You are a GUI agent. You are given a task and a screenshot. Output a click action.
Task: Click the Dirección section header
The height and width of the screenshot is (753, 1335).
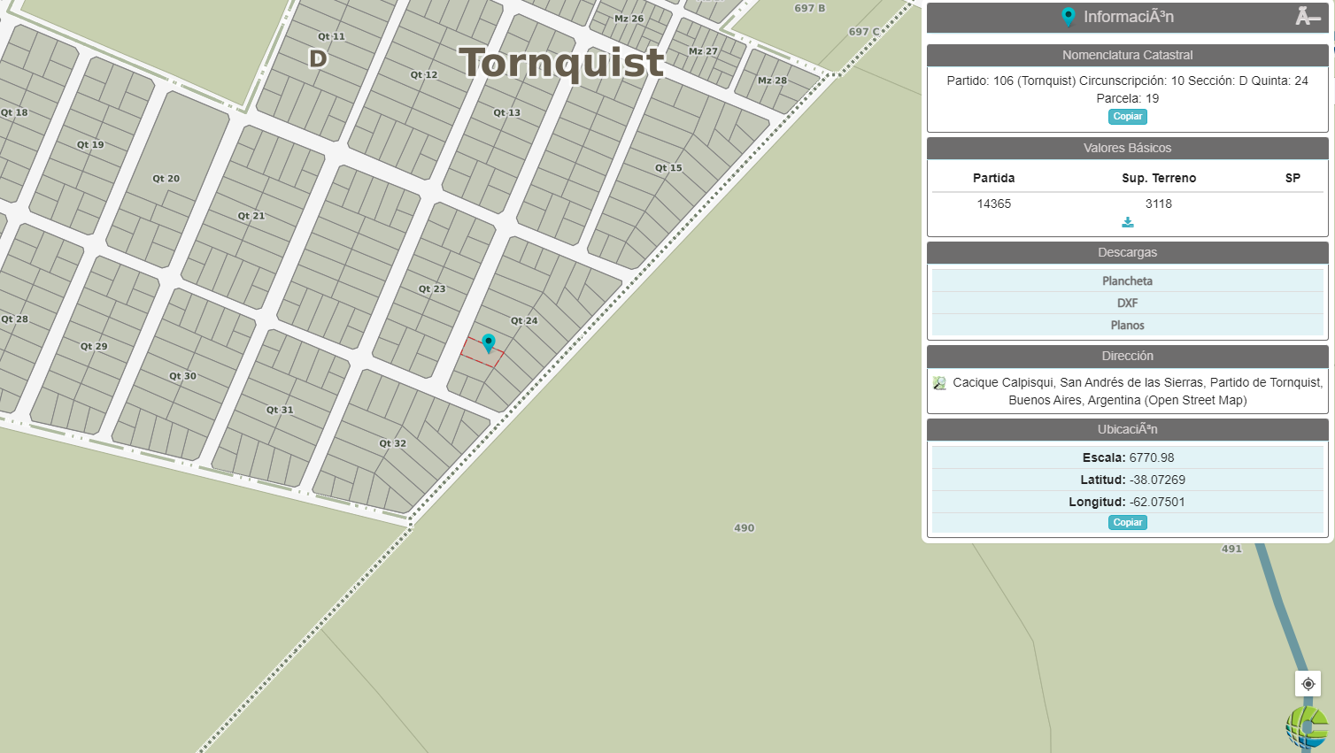coord(1127,356)
